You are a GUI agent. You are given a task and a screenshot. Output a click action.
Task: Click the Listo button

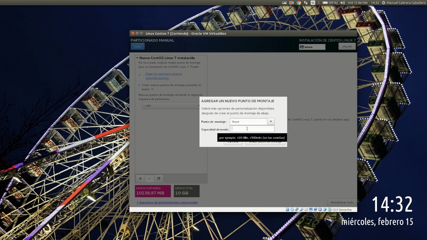pyautogui.click(x=138, y=46)
